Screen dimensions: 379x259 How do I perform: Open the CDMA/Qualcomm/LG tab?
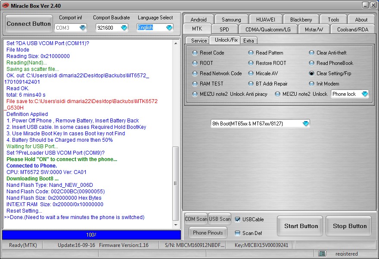click(268, 29)
